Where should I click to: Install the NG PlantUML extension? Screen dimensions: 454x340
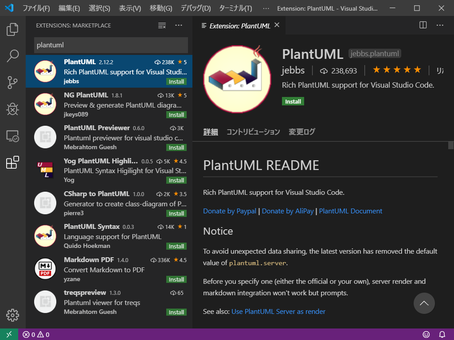(176, 115)
